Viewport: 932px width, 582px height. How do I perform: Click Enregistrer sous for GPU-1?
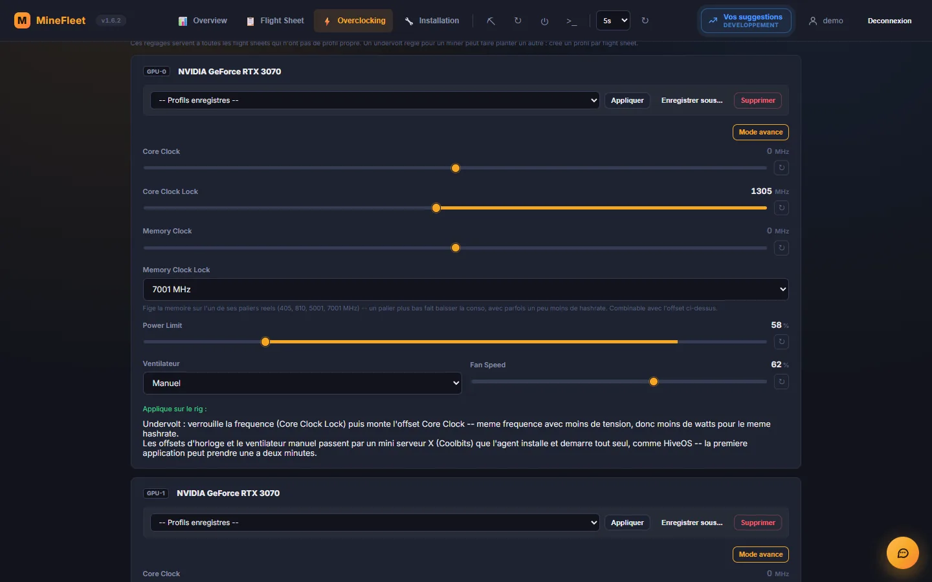[x=692, y=523]
